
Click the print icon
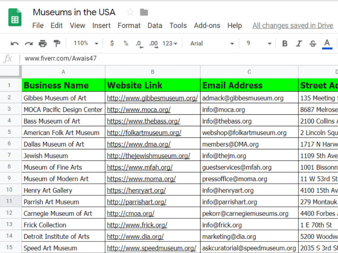point(43,44)
